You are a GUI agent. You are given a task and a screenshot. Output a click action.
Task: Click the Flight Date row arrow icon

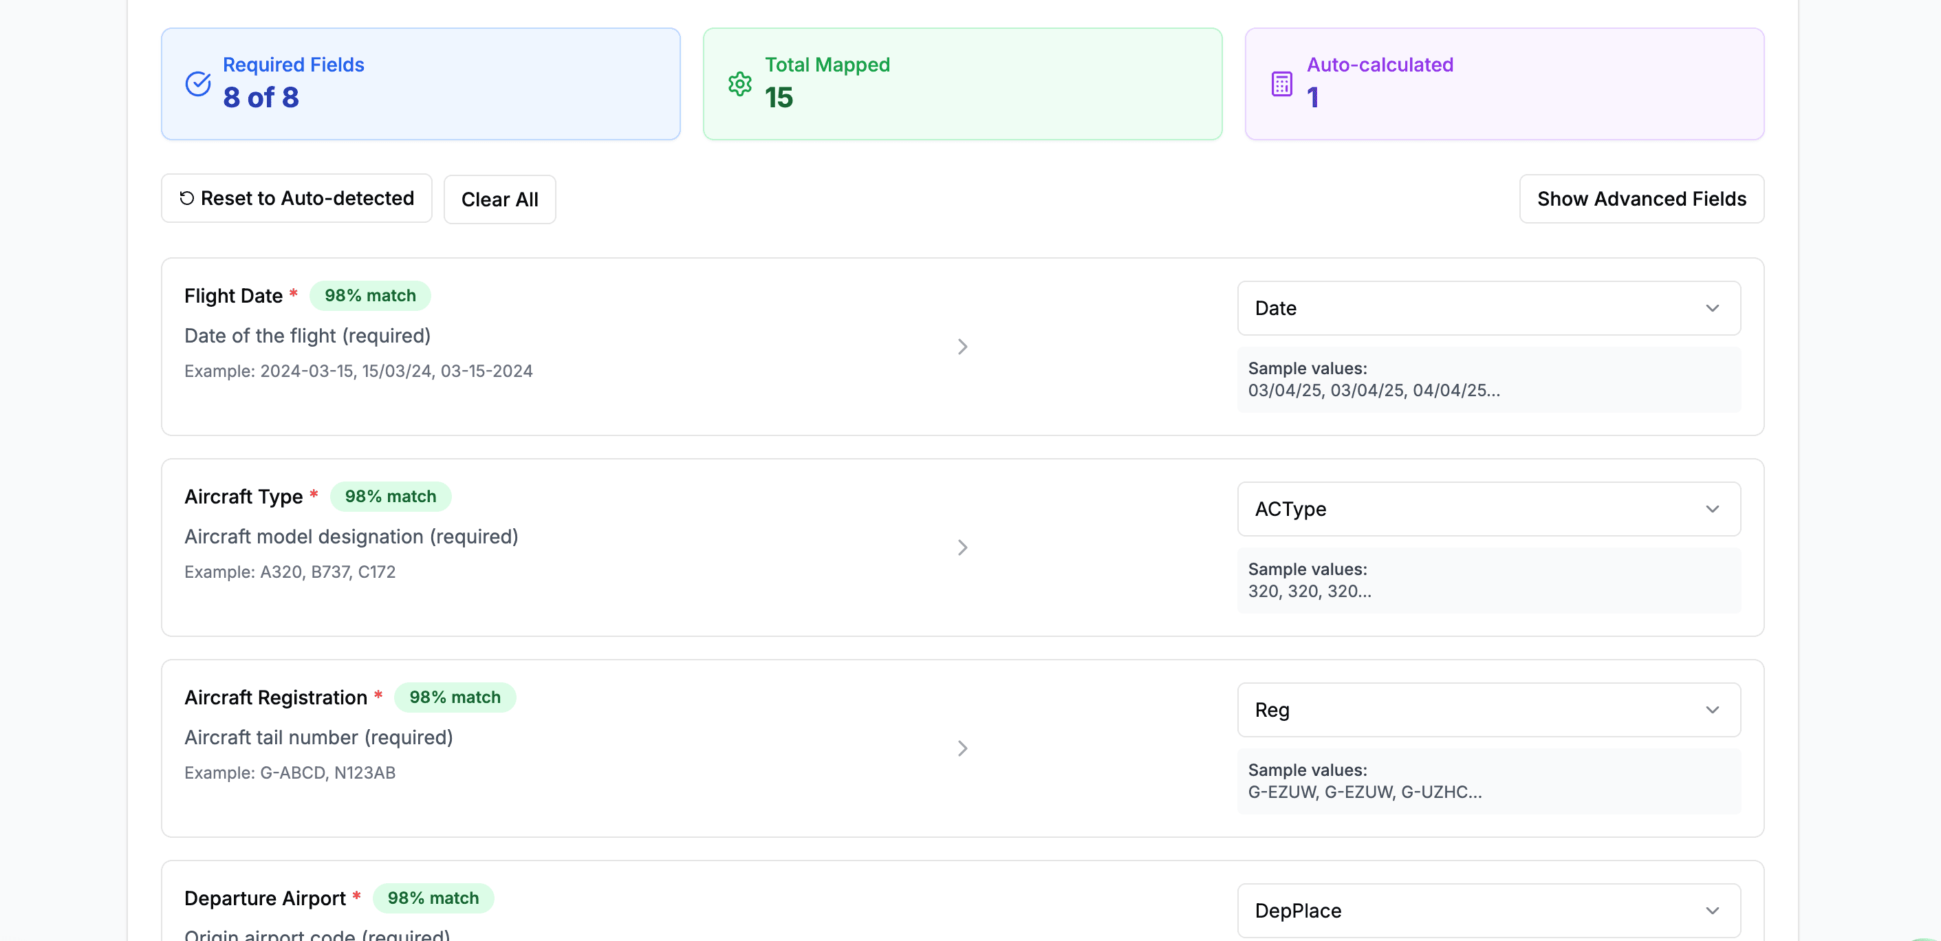tap(962, 347)
